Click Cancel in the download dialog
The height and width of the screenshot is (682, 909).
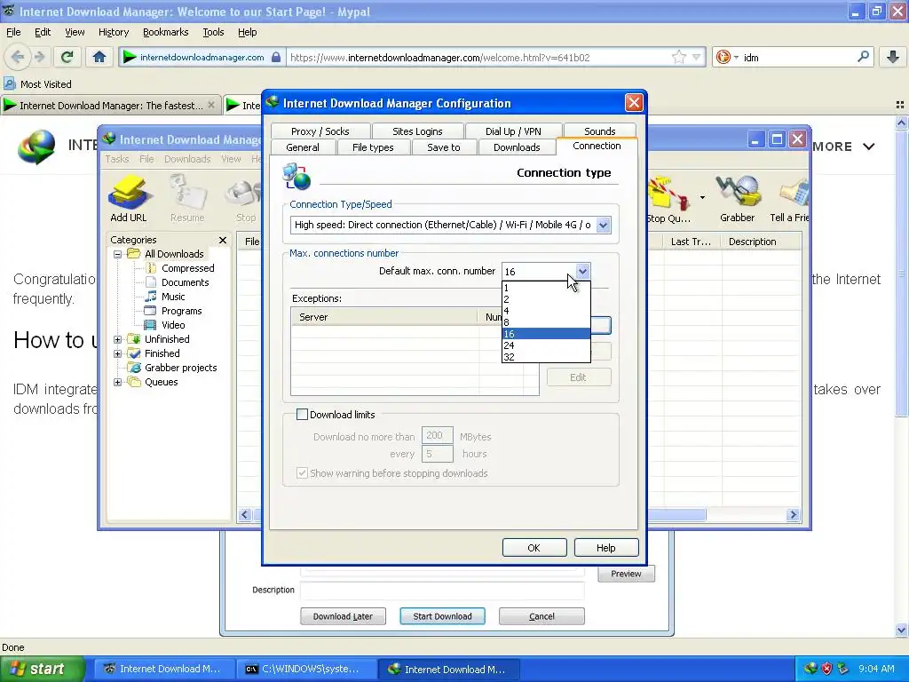(541, 616)
